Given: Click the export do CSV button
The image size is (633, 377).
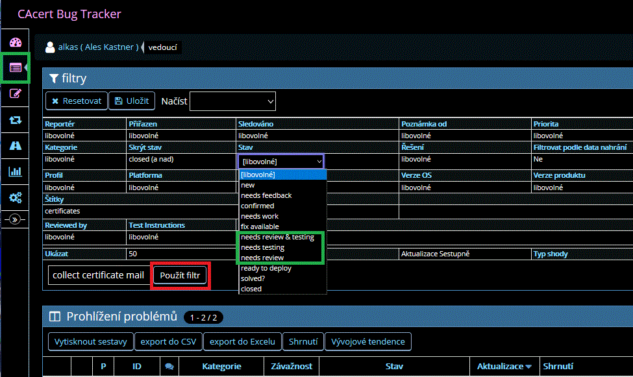Looking at the screenshot, I should 168,341.
